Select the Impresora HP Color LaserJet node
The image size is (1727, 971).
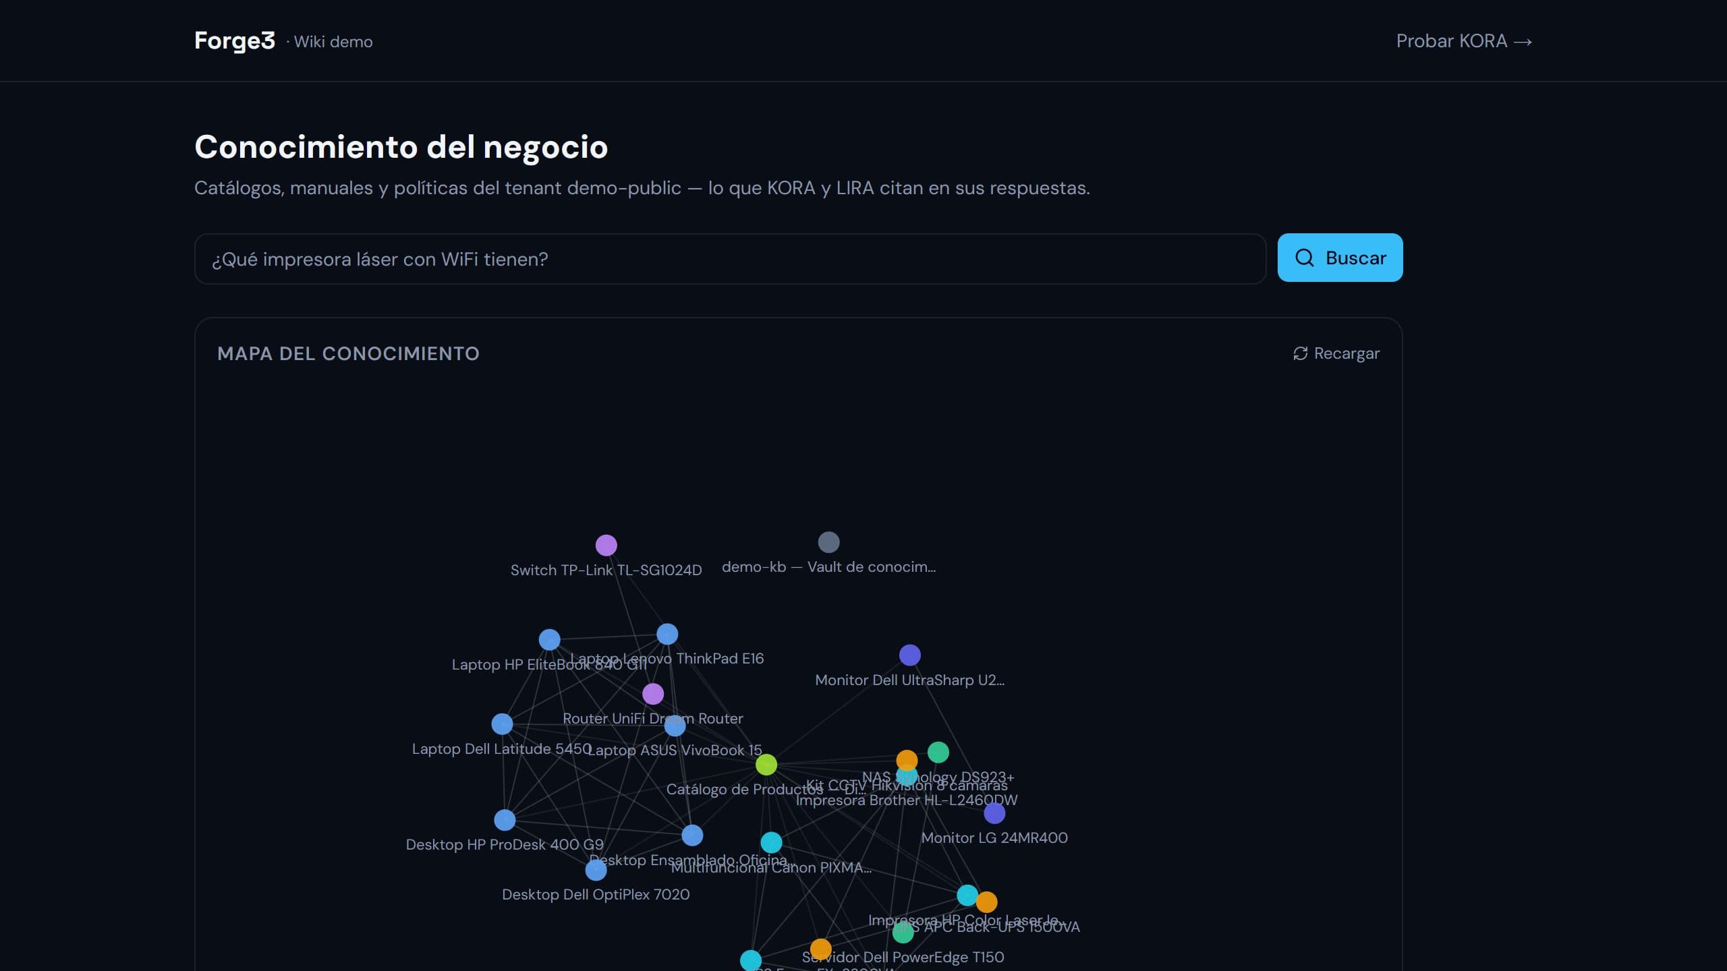[x=967, y=895]
